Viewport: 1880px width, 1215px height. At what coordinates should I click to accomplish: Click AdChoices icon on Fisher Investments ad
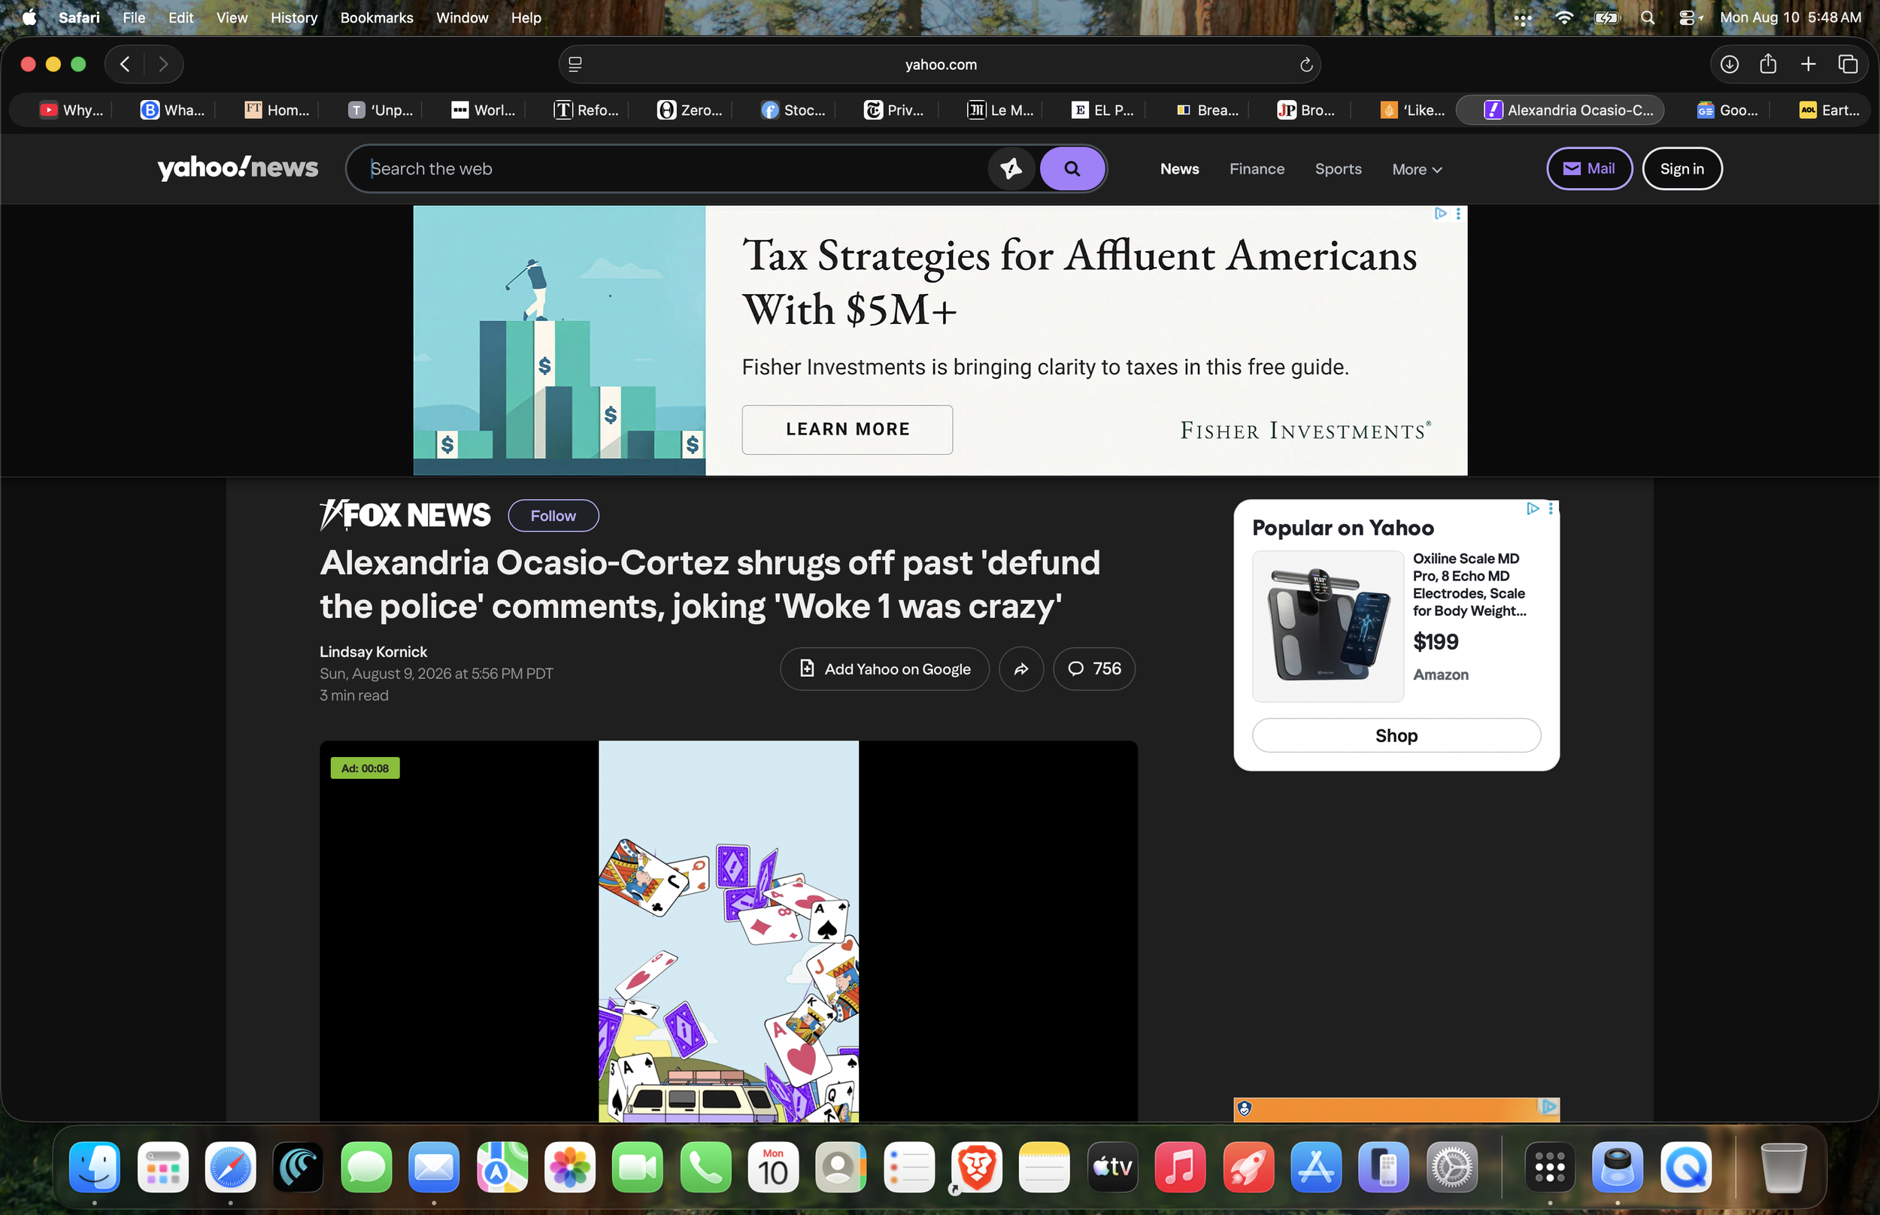pos(1440,213)
